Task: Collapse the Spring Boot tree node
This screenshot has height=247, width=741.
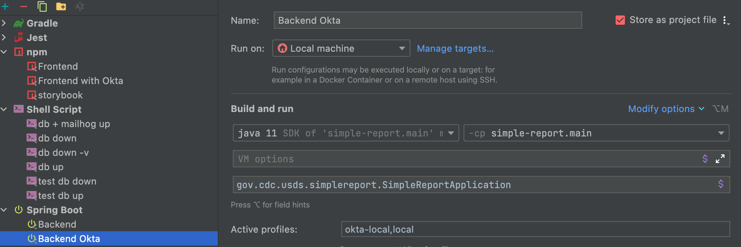Action: click(4, 210)
